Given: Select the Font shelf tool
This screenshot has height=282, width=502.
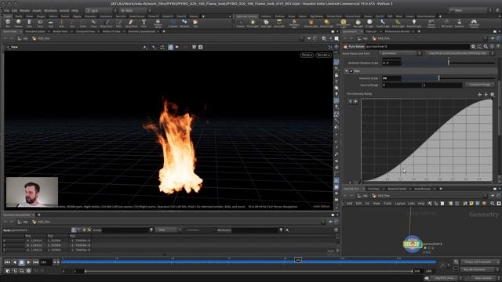Looking at the screenshot, I should coord(144,23).
